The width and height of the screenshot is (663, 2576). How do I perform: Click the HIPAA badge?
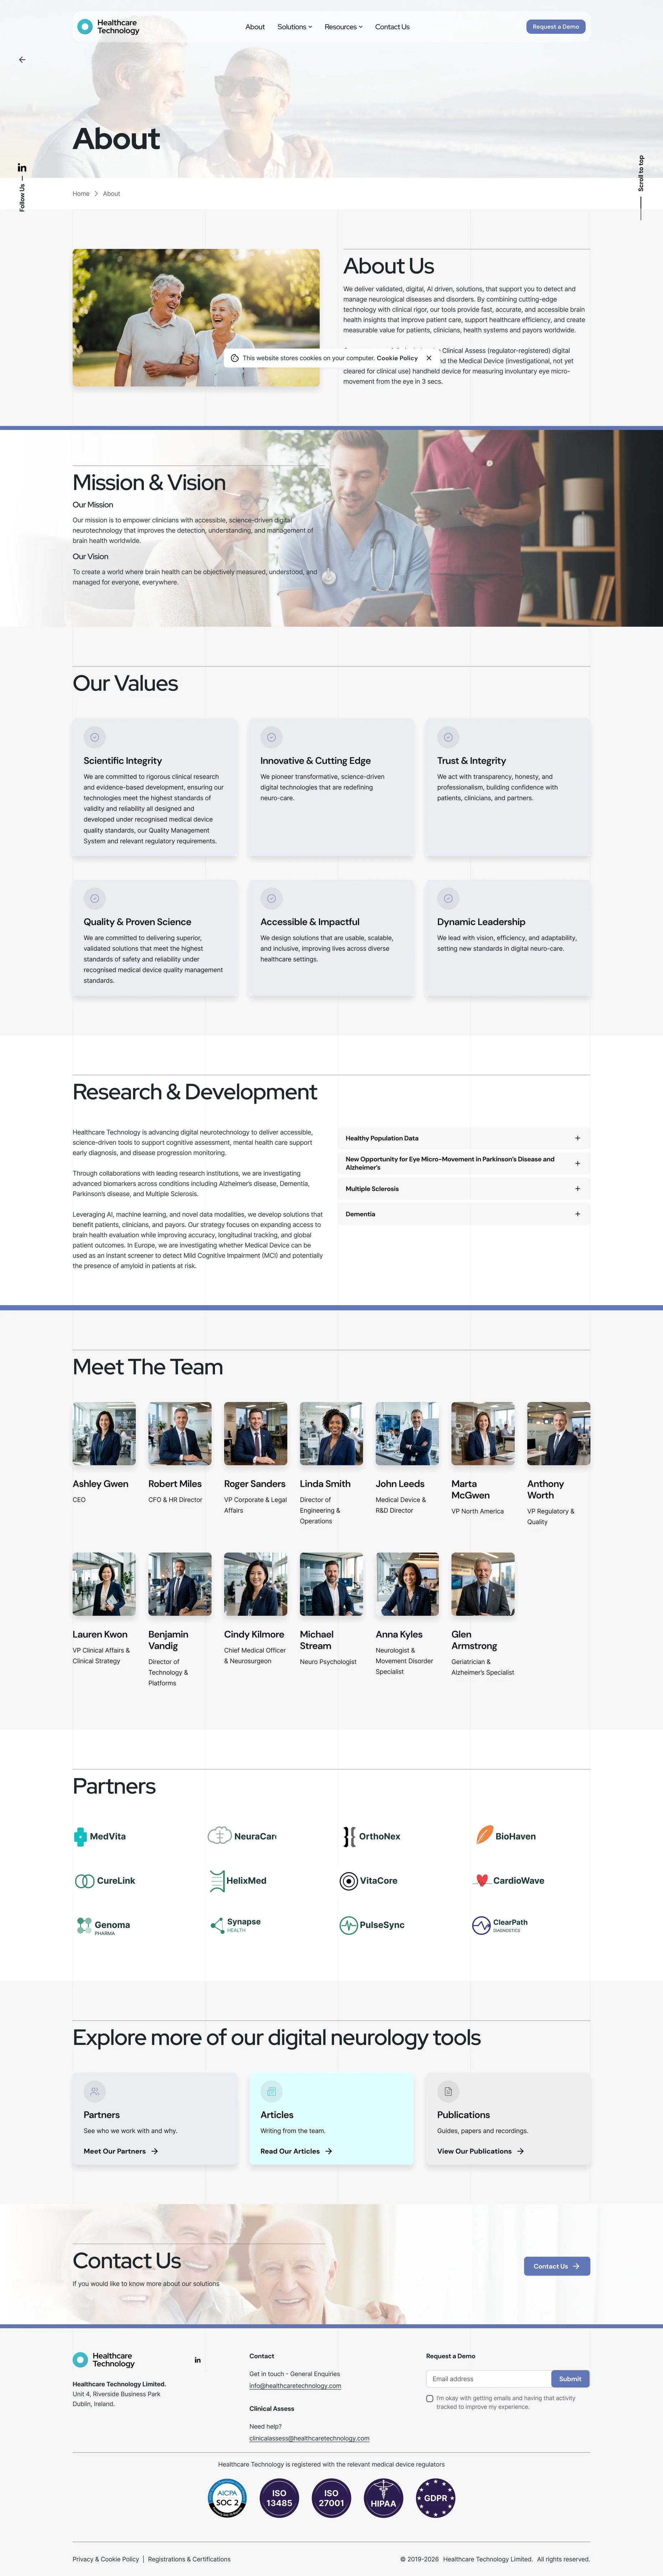click(x=384, y=2498)
